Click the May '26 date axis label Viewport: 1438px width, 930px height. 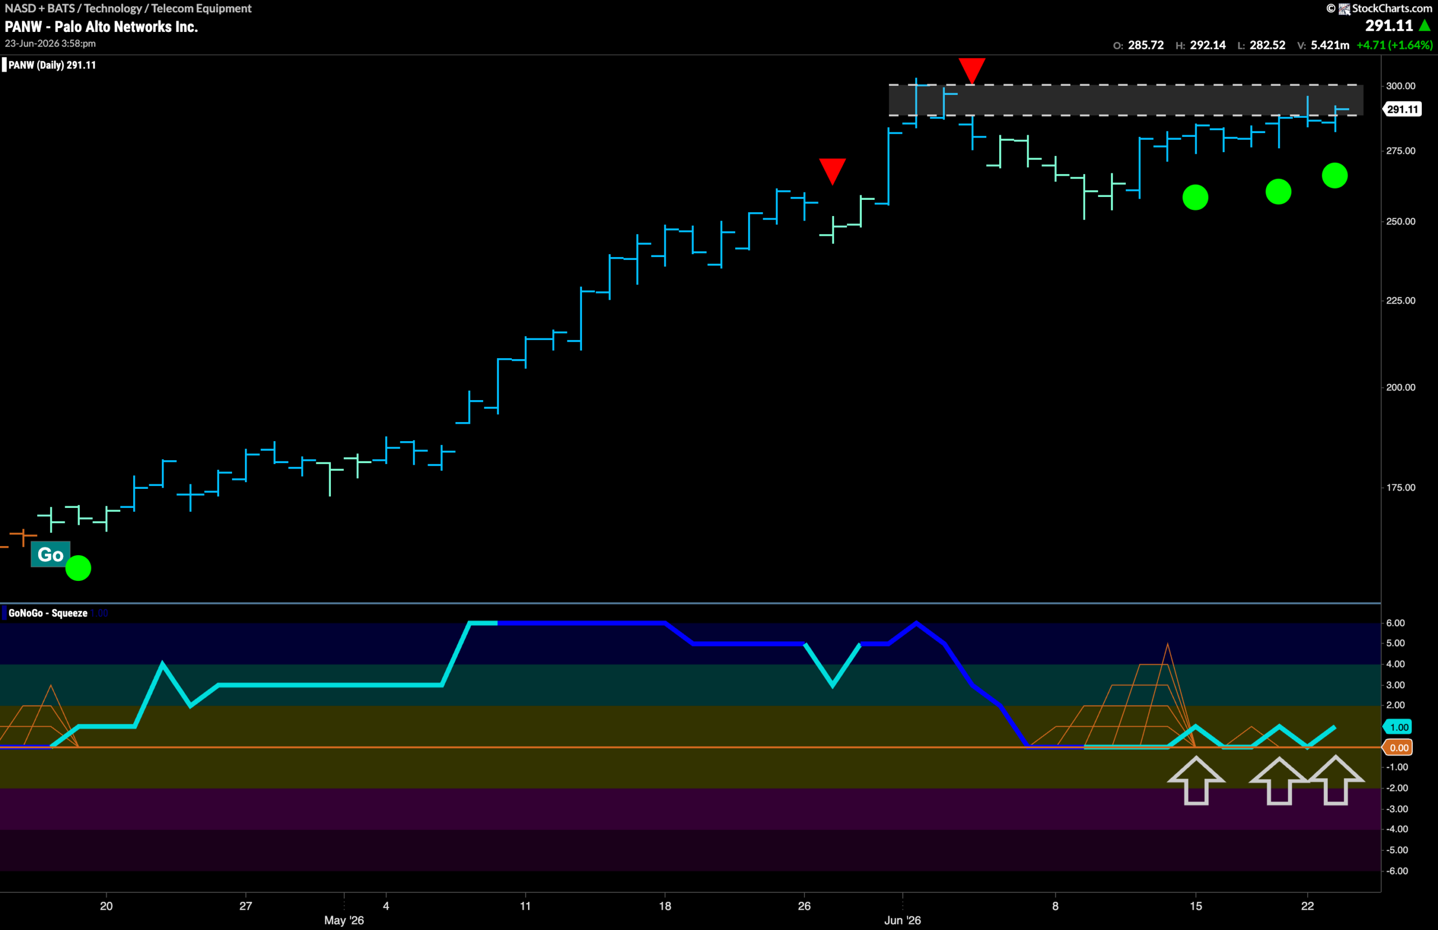[344, 920]
